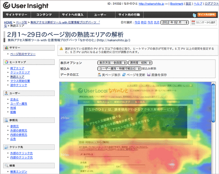Open the calendar picker icon
Viewport: 219px width, 174px height.
[193, 22]
